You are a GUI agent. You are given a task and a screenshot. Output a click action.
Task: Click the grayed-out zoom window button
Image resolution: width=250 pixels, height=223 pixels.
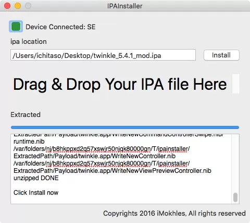point(28,6)
